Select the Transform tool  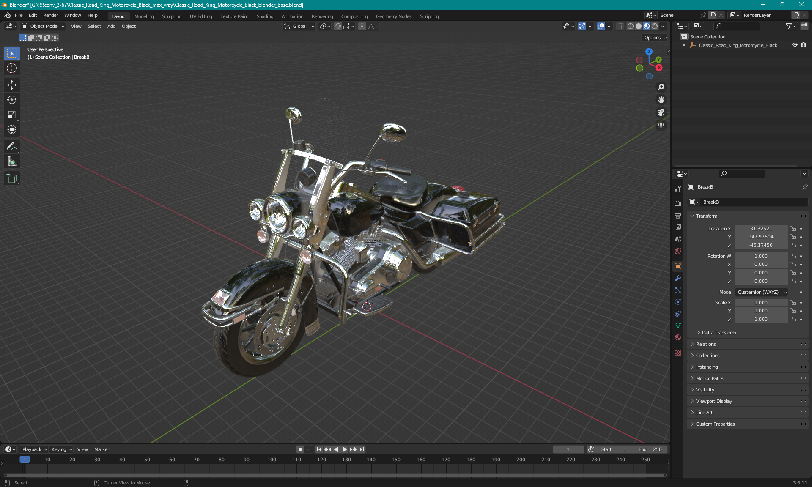pos(12,129)
